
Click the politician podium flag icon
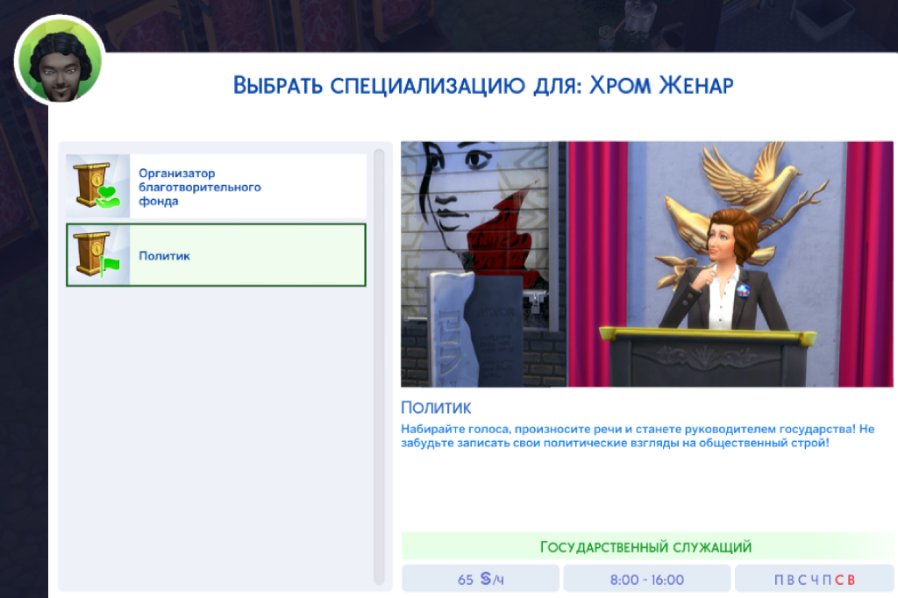pyautogui.click(x=98, y=255)
